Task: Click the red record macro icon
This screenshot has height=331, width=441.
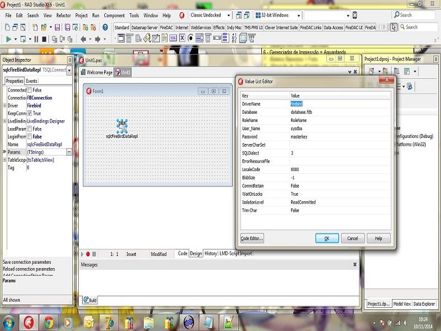Action: [x=88, y=254]
